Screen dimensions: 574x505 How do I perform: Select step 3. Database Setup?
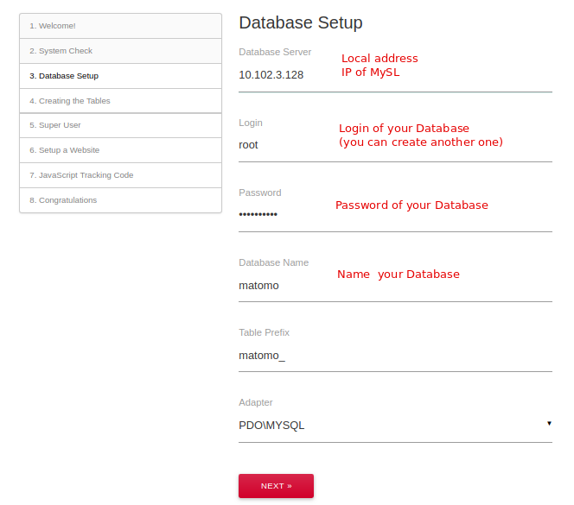point(120,76)
